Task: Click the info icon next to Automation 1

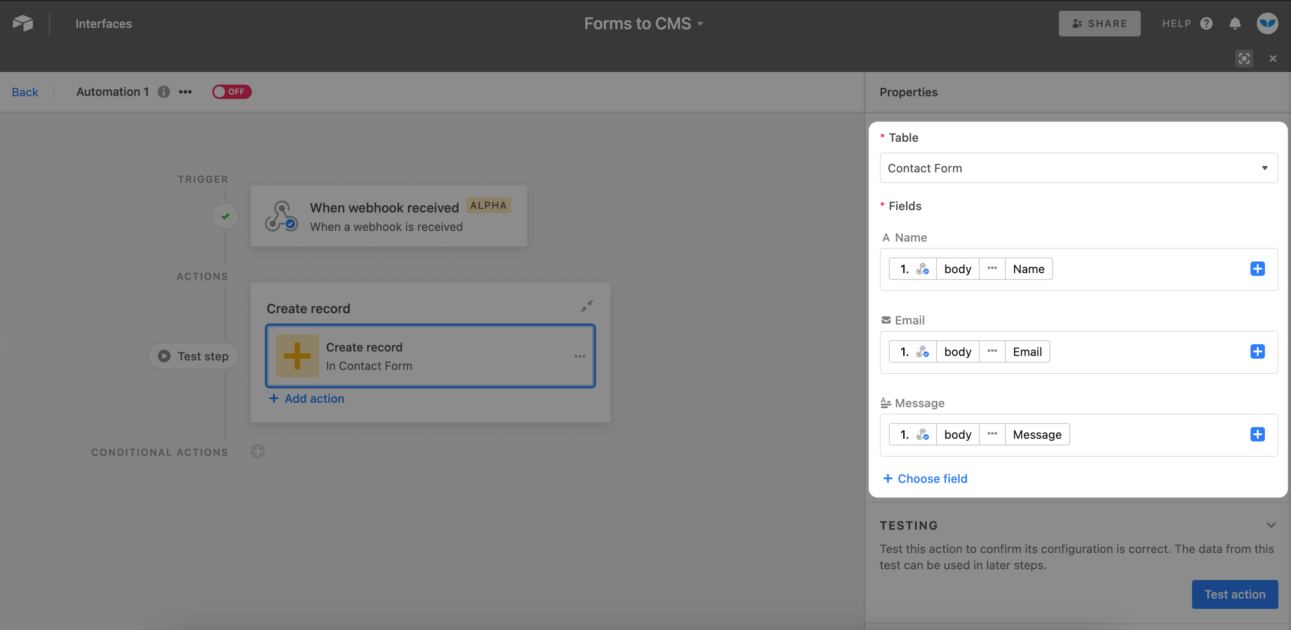Action: 163,92
